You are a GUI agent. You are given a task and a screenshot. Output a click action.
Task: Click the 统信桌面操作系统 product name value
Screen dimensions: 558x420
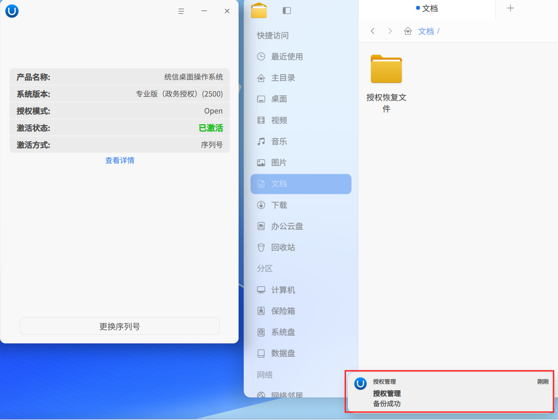pyautogui.click(x=194, y=77)
